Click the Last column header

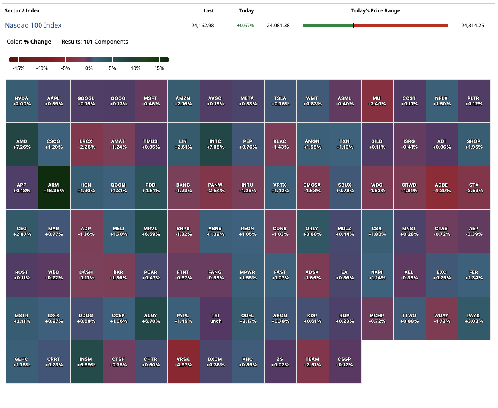point(209,11)
